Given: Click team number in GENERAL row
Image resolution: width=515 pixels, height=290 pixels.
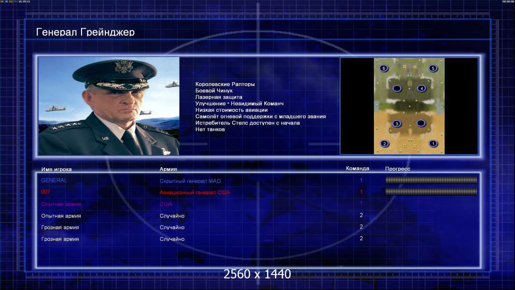Looking at the screenshot, I should [361, 180].
